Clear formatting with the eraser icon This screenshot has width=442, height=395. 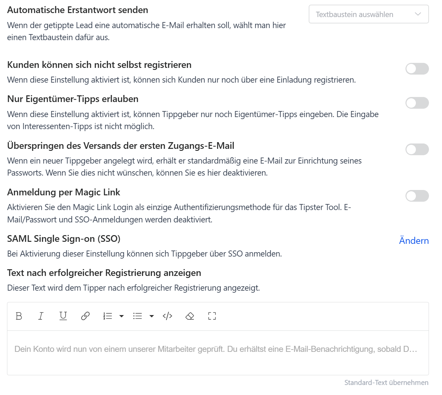point(190,316)
